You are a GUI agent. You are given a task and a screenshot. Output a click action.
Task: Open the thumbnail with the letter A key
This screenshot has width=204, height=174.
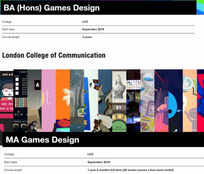34,101
